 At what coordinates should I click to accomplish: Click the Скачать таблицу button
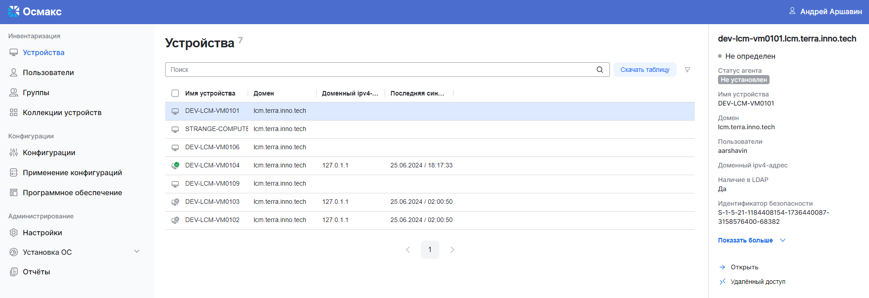point(645,70)
